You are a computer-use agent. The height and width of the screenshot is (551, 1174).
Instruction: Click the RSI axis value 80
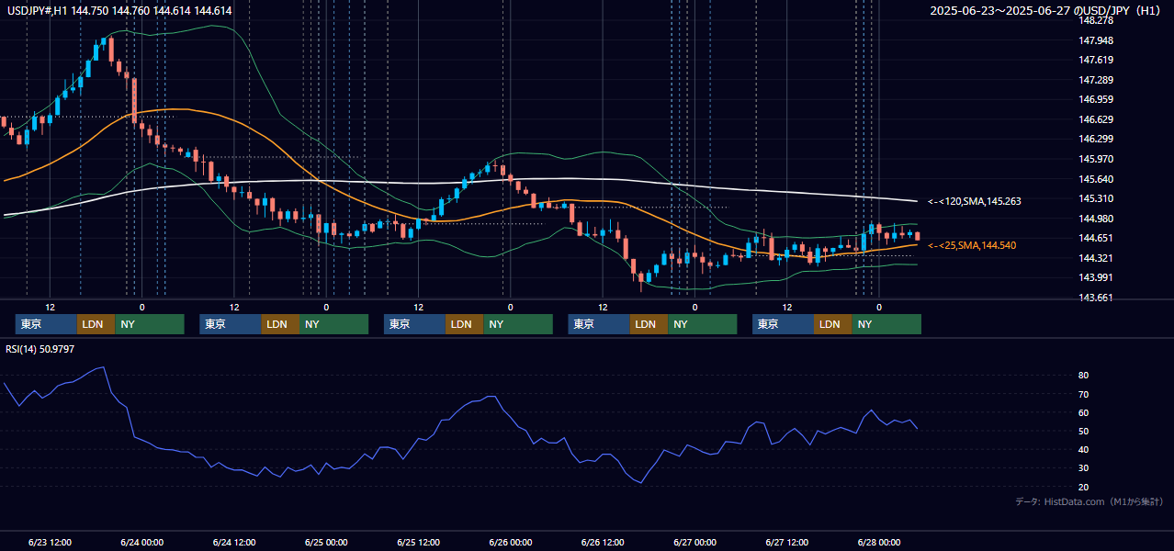point(1084,376)
